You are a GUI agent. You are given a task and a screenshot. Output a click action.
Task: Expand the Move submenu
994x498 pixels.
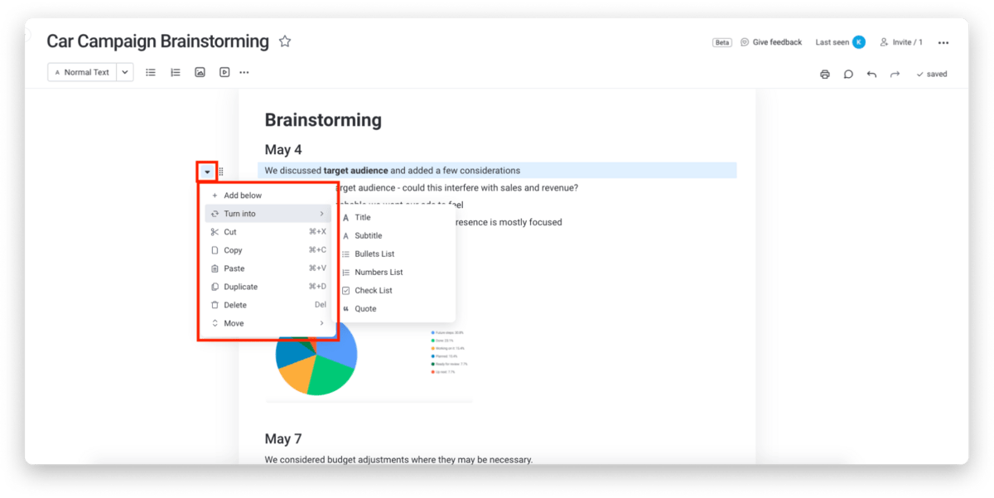(x=268, y=323)
